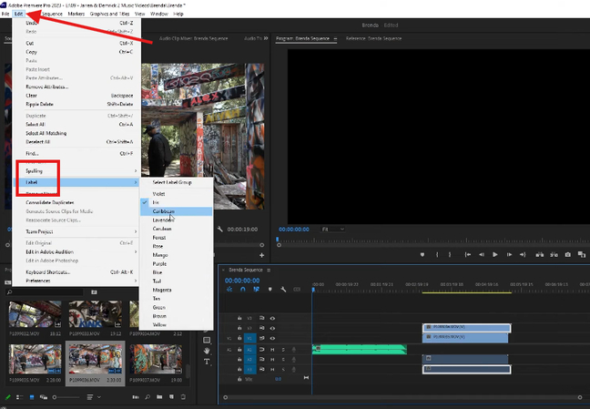Expand Edit in Adobe Audition submenu
This screenshot has height=409, width=590.
(x=77, y=251)
